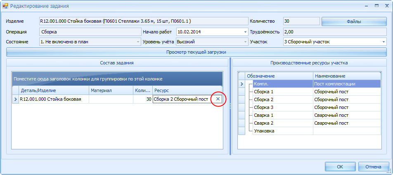The width and height of the screenshot is (393, 175).
Task: Click the Количество field showing 30
Action: click(x=301, y=21)
